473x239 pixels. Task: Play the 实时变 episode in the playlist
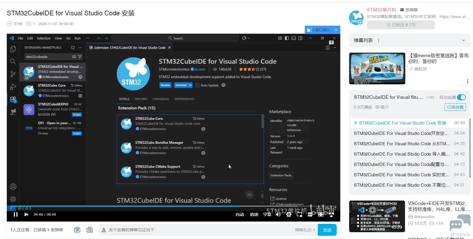coord(409,175)
